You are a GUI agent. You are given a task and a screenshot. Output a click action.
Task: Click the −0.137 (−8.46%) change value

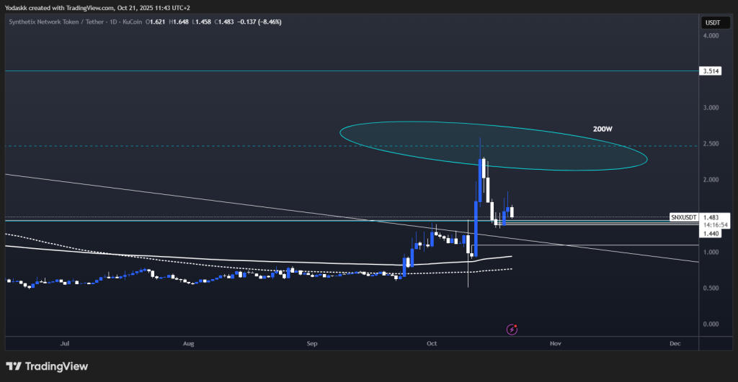[x=259, y=22]
